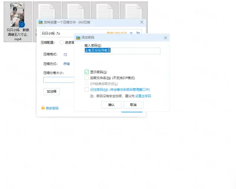Screen dimensions: 236x189
Task: Select the 速度最快 compression radio button
Action: [x=61, y=42]
